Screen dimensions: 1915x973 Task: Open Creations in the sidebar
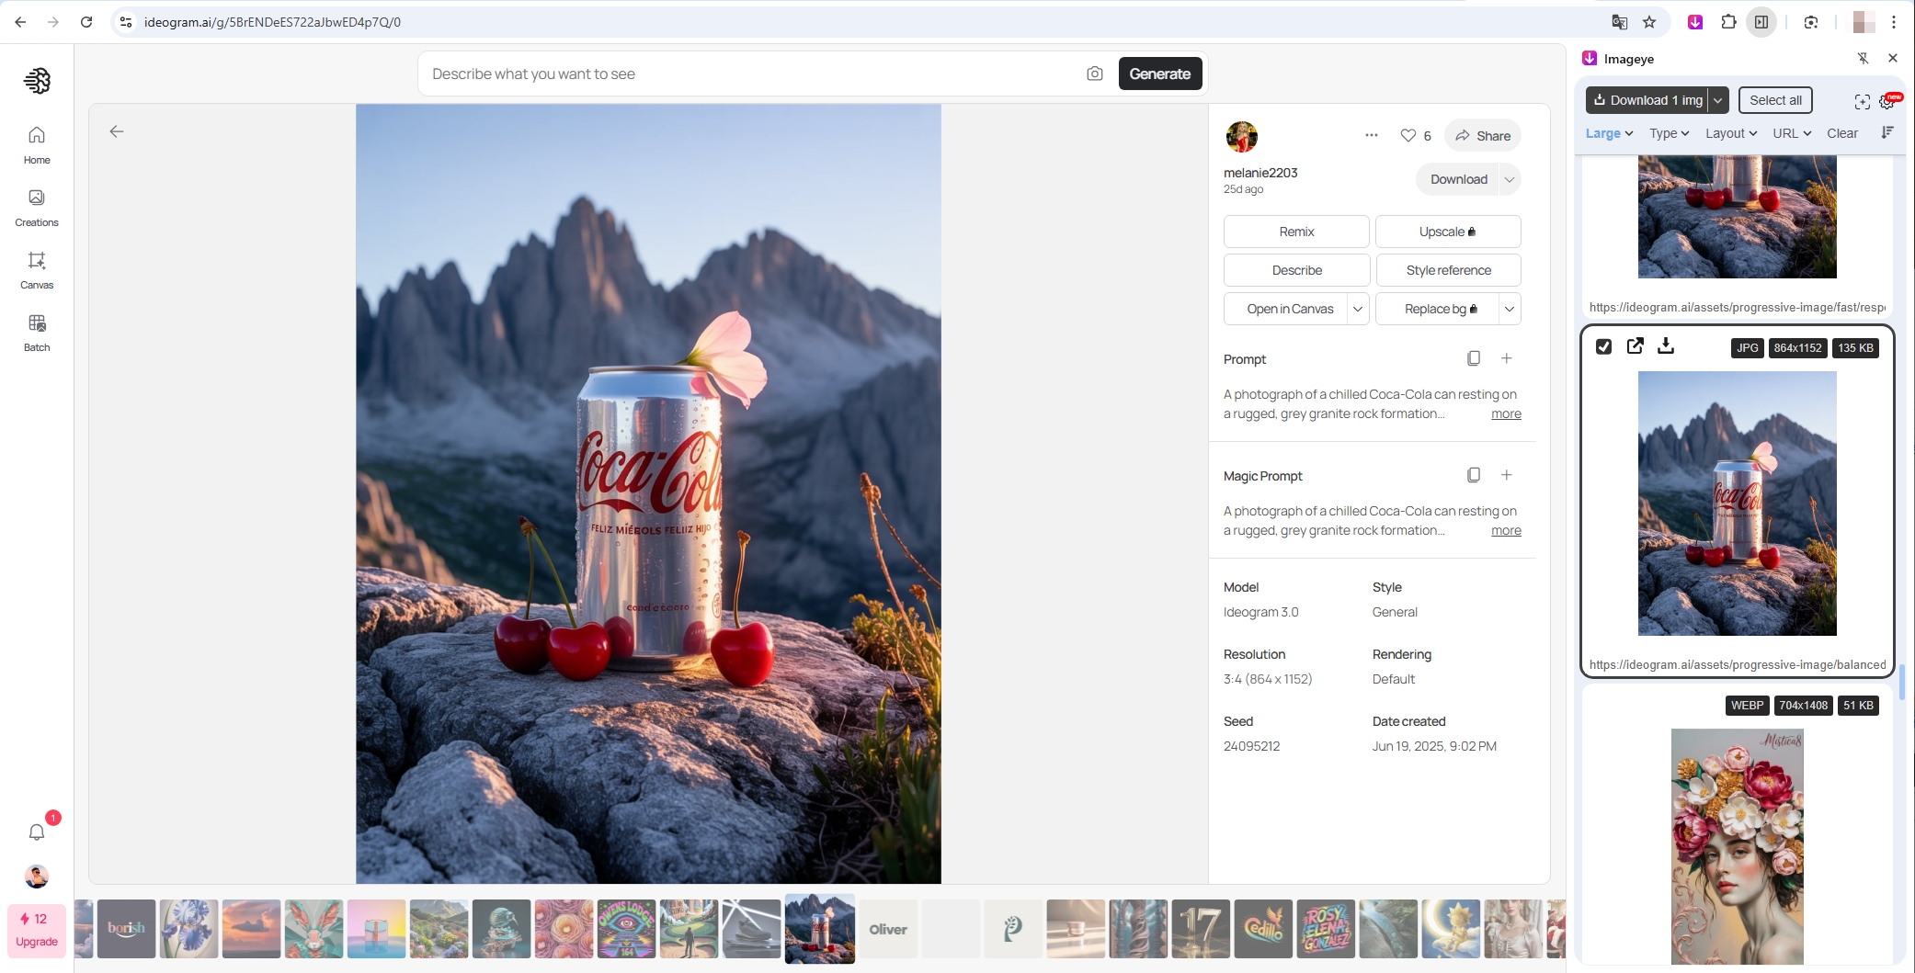pos(37,208)
